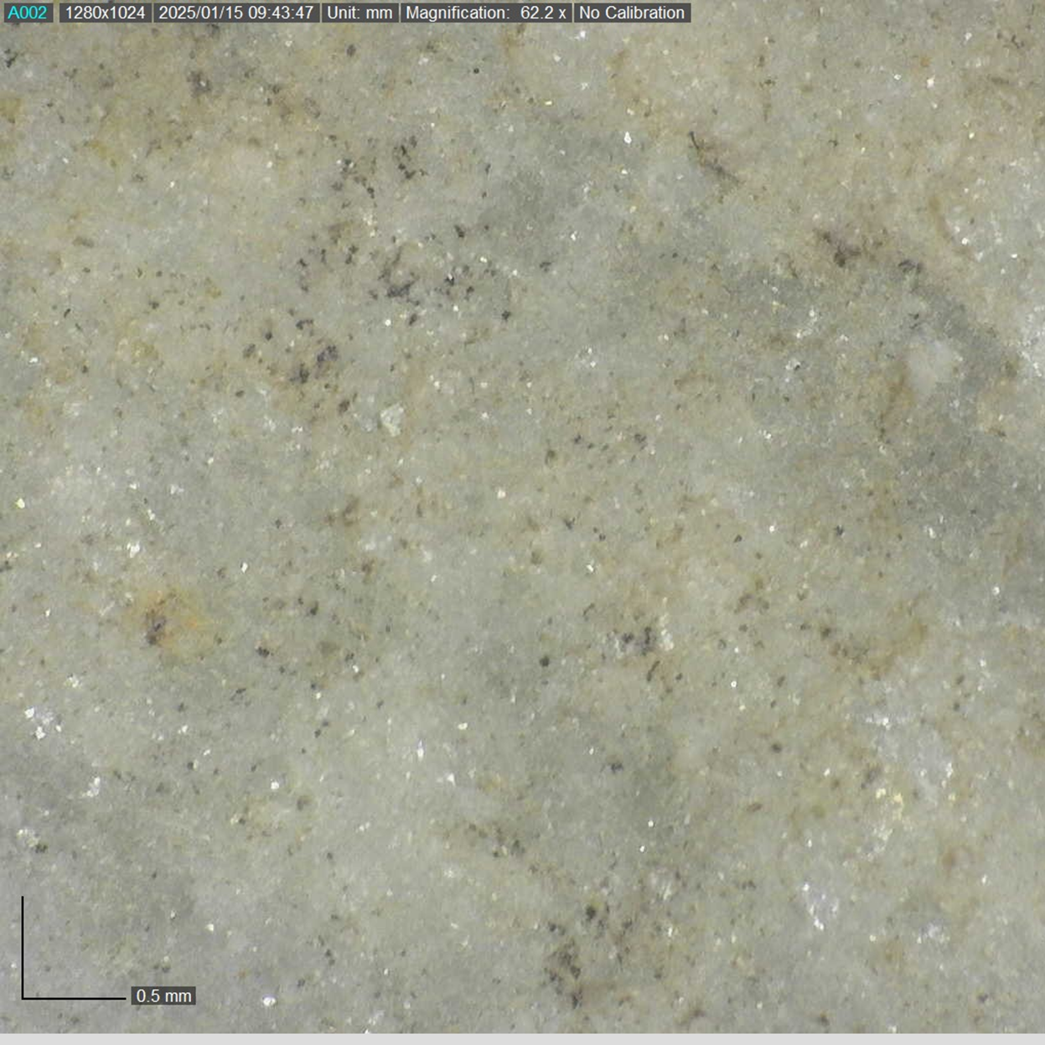The height and width of the screenshot is (1045, 1045).
Task: Select the 1280x1024 resolution label
Action: (x=105, y=13)
